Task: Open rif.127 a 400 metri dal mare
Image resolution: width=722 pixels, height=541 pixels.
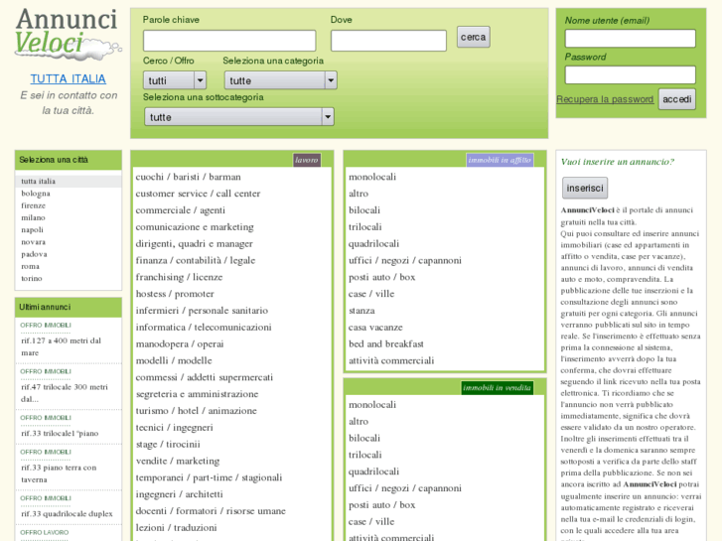Action: [x=61, y=346]
